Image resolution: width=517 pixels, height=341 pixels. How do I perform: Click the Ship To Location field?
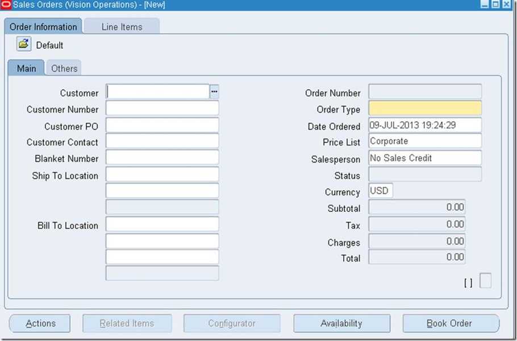point(162,174)
